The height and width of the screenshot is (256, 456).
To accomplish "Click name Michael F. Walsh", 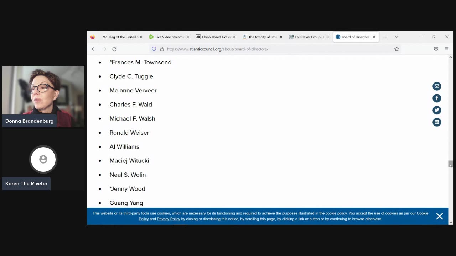I will (132, 118).
